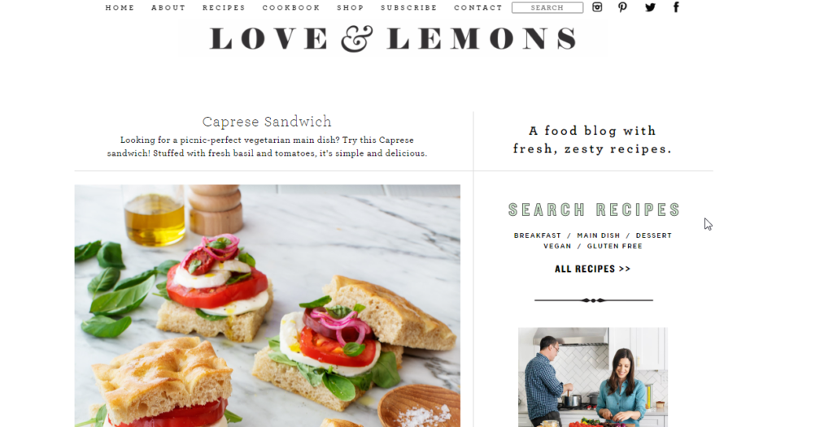The width and height of the screenshot is (833, 427).
Task: Click the All Recipes >> link
Action: click(592, 269)
